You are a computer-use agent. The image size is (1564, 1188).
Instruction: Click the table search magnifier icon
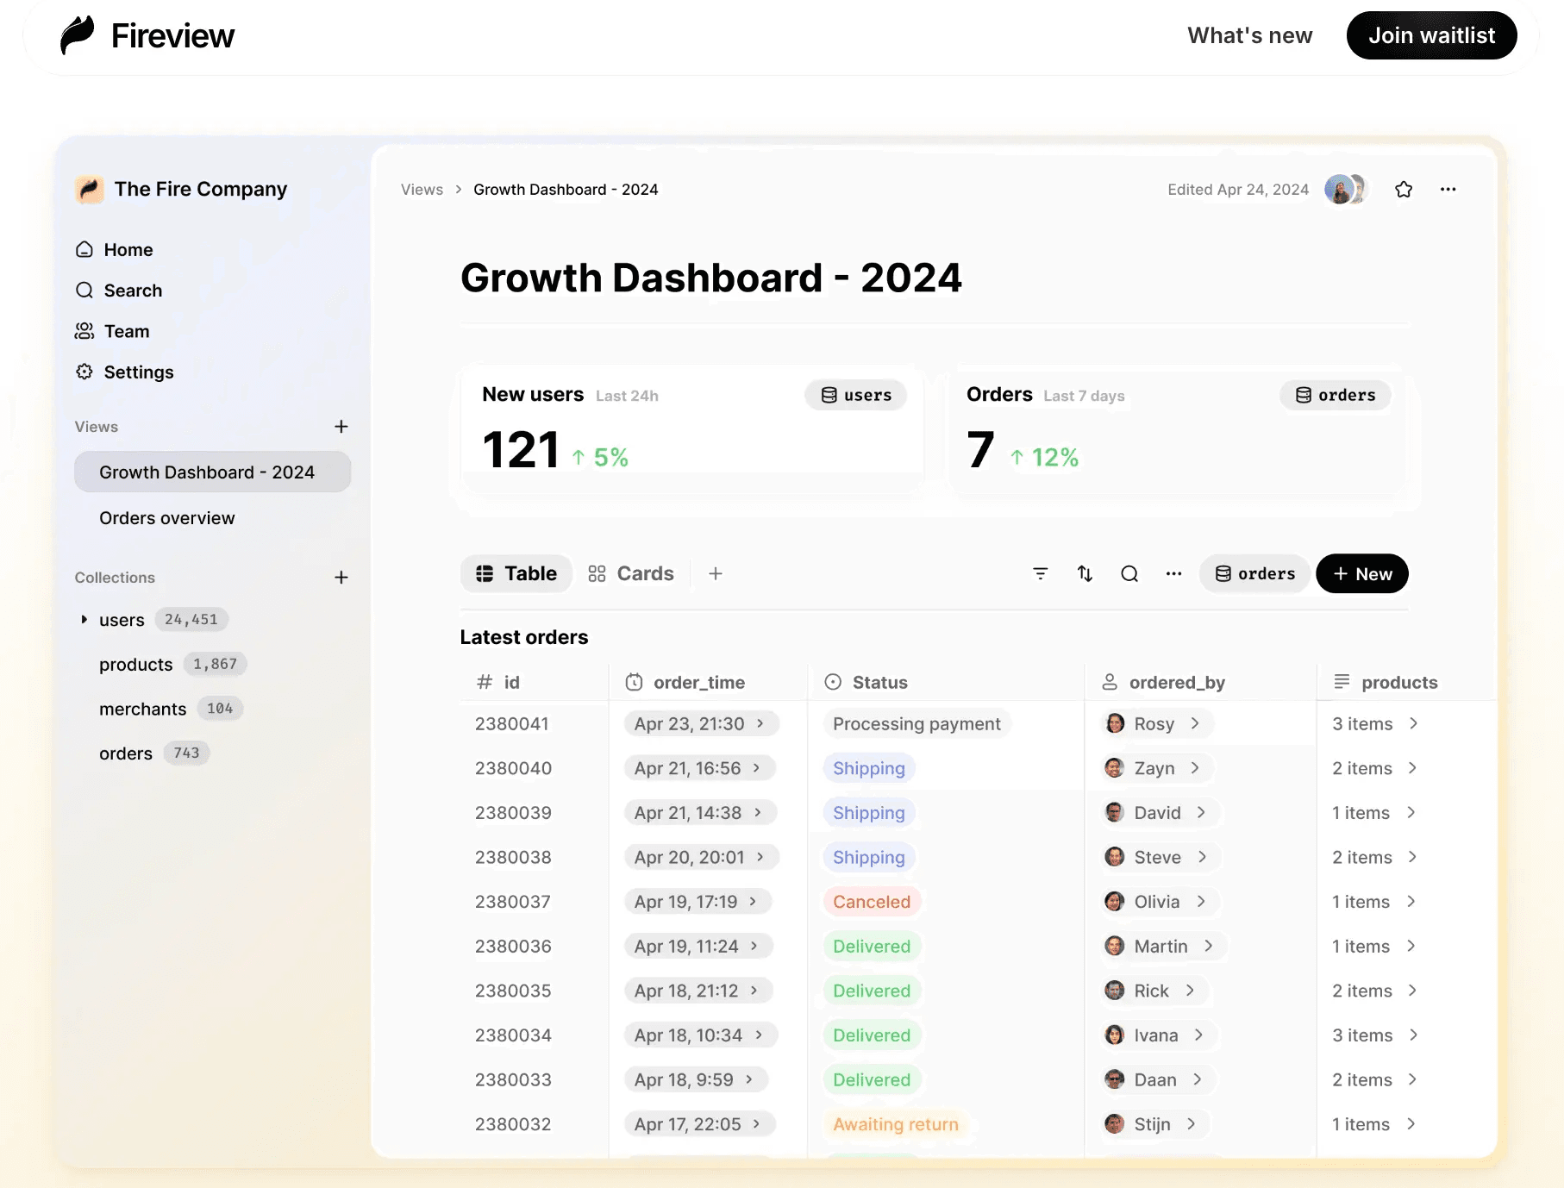pos(1129,574)
